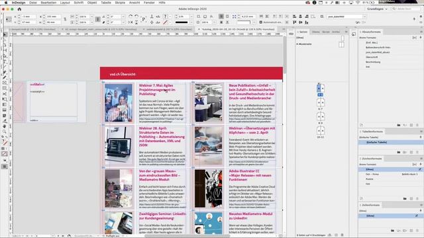The height and width of the screenshot is (238, 424).
Task: Click the select container icon
Action: click(152, 17)
